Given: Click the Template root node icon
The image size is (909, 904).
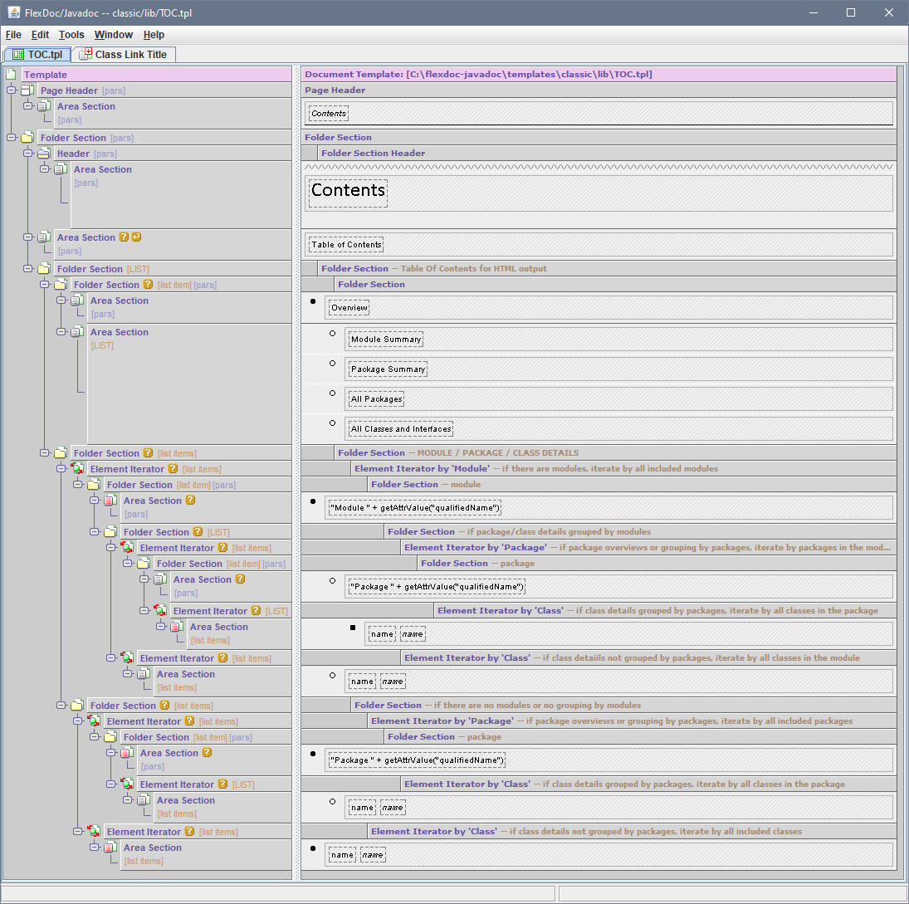Looking at the screenshot, I should point(11,75).
